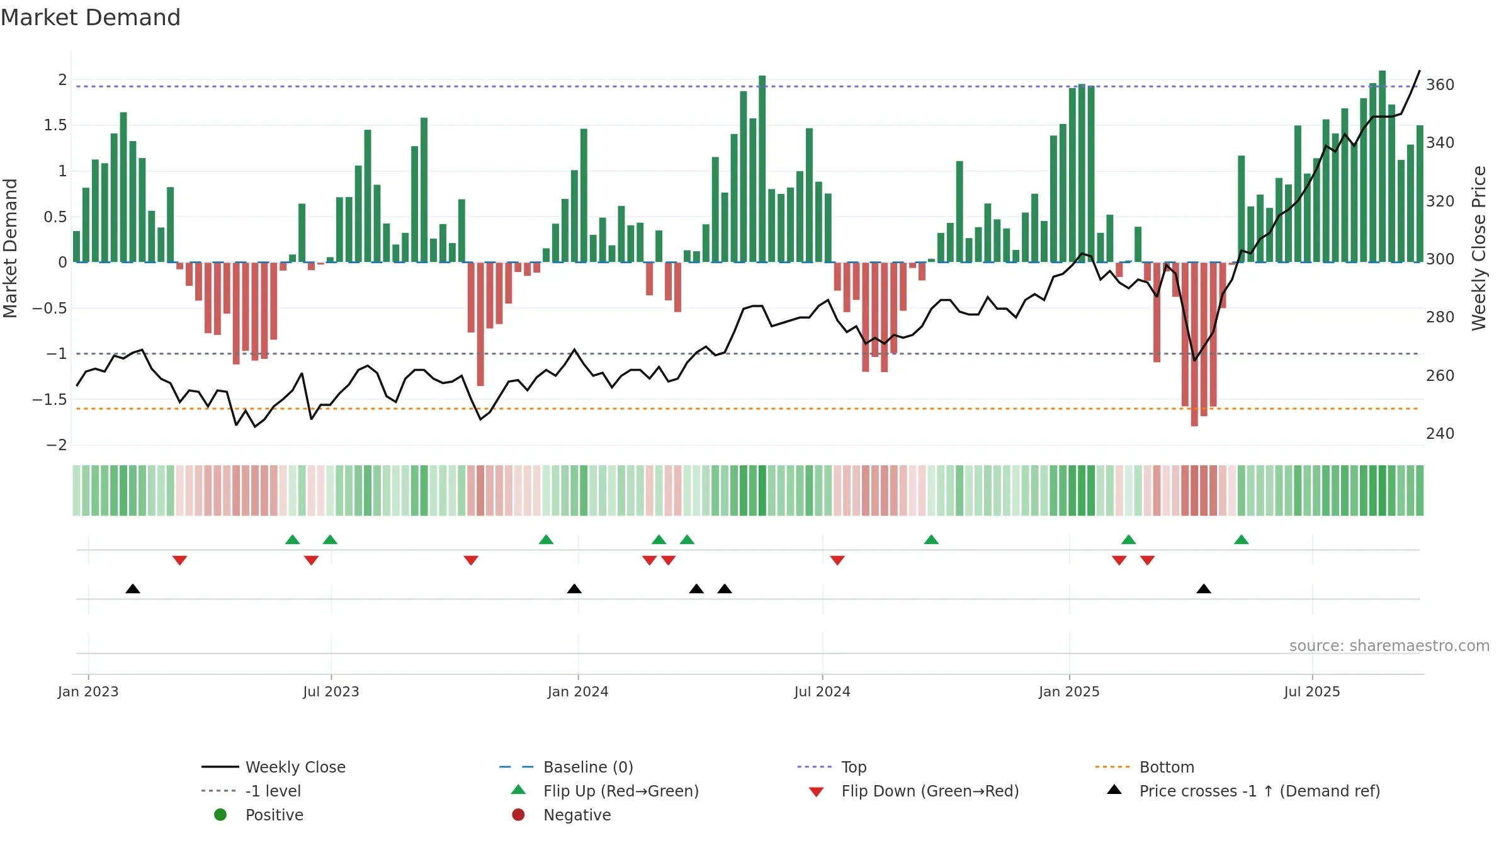The width and height of the screenshot is (1511, 850).
Task: Toggle Flip Down (Green→Red) legend entry
Action: [914, 791]
